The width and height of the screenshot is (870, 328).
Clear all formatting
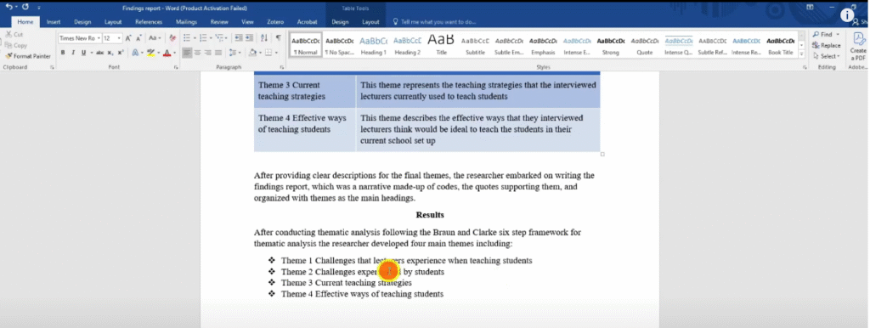172,38
